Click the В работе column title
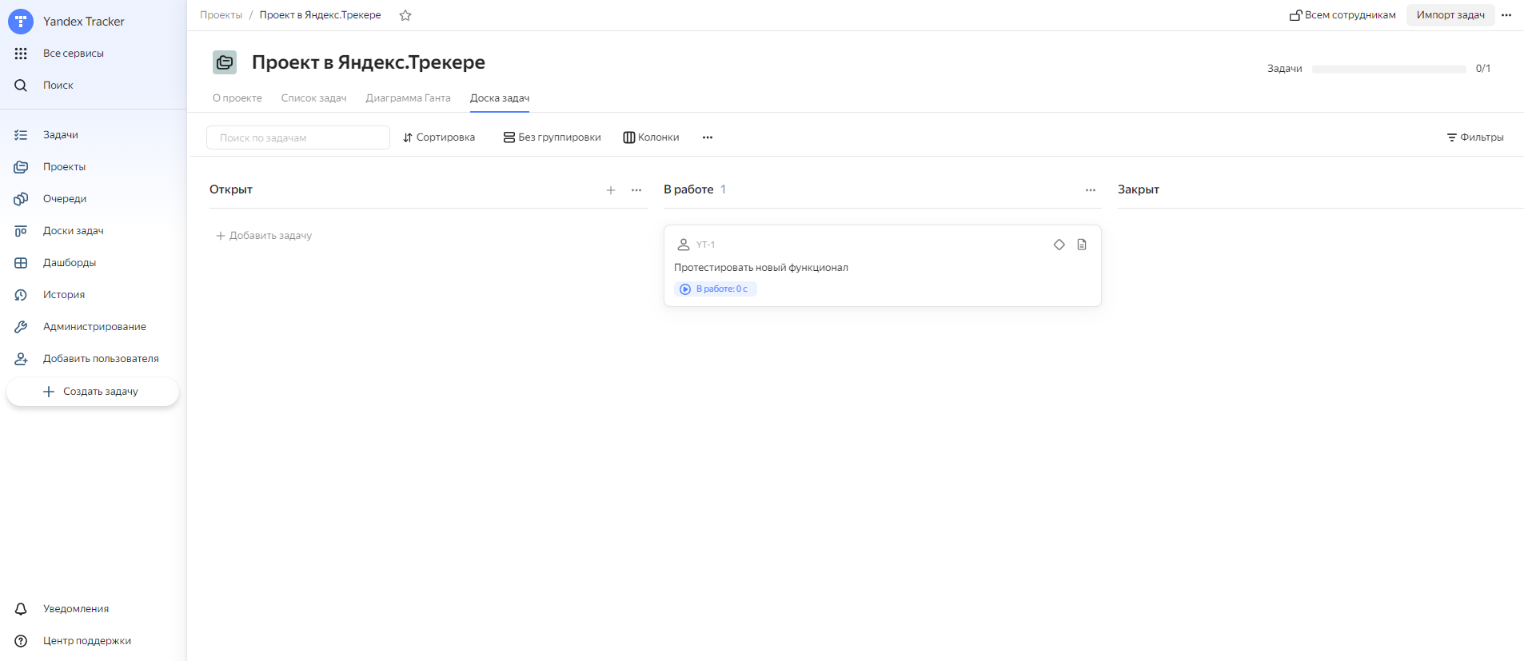1524x661 pixels. (688, 189)
